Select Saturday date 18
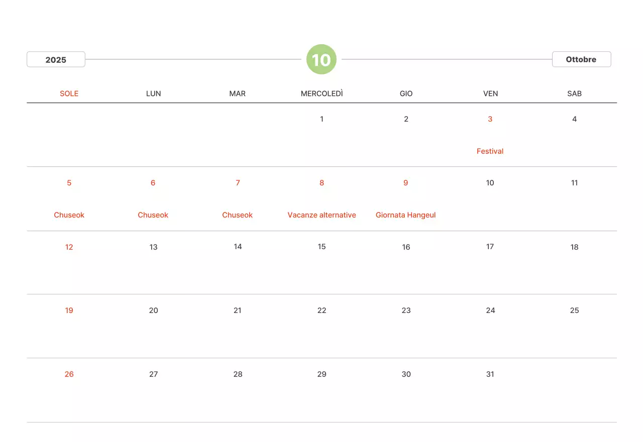 [574, 247]
